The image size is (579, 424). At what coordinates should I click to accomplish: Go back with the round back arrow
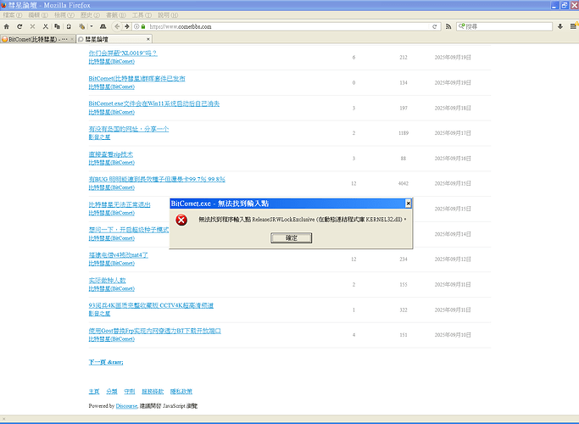(117, 26)
